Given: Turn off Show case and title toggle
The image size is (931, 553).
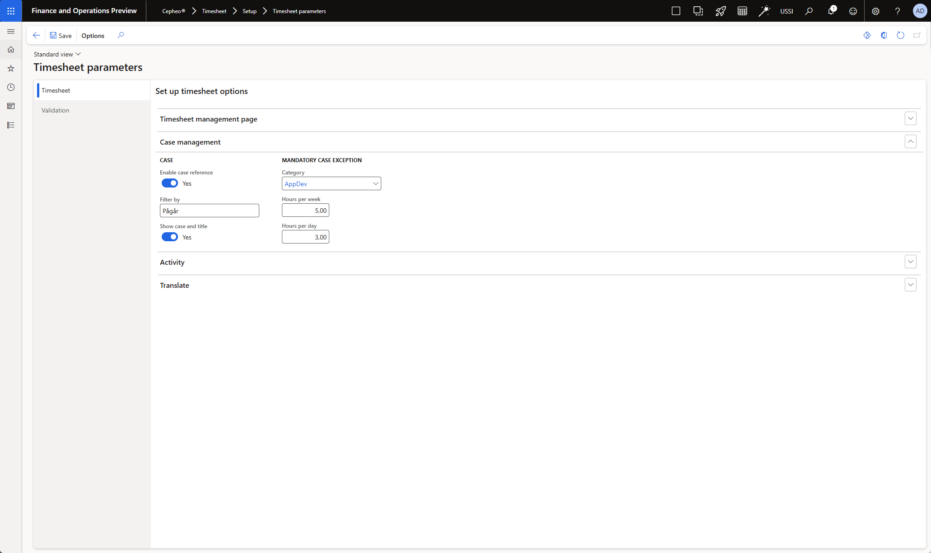Looking at the screenshot, I should (170, 237).
